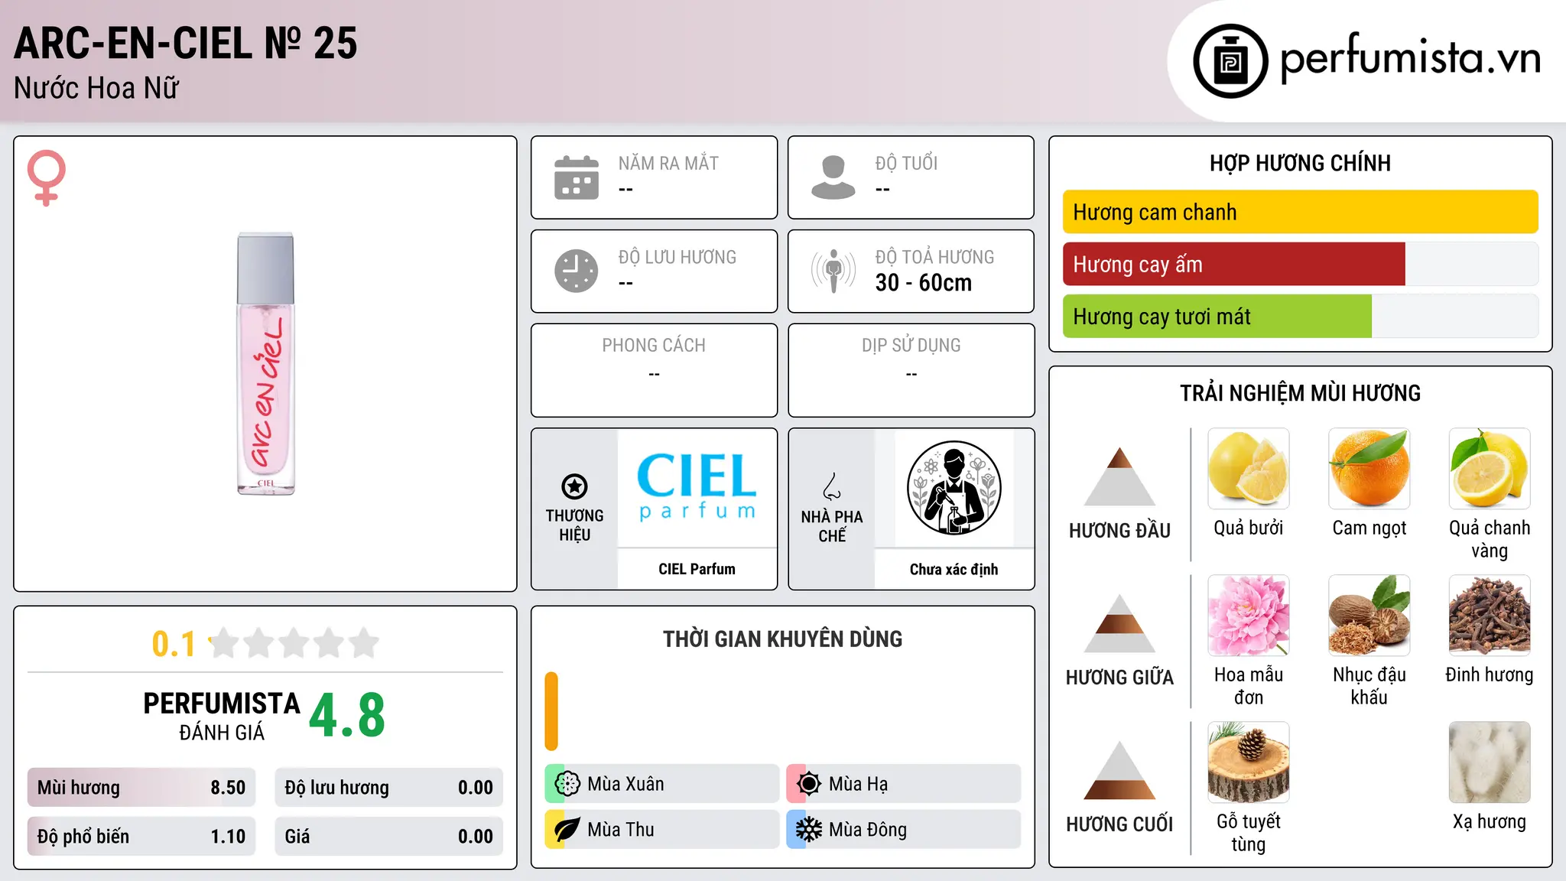Click the Perfumista đánh giá label
This screenshot has height=881, width=1566.
pyautogui.click(x=222, y=716)
